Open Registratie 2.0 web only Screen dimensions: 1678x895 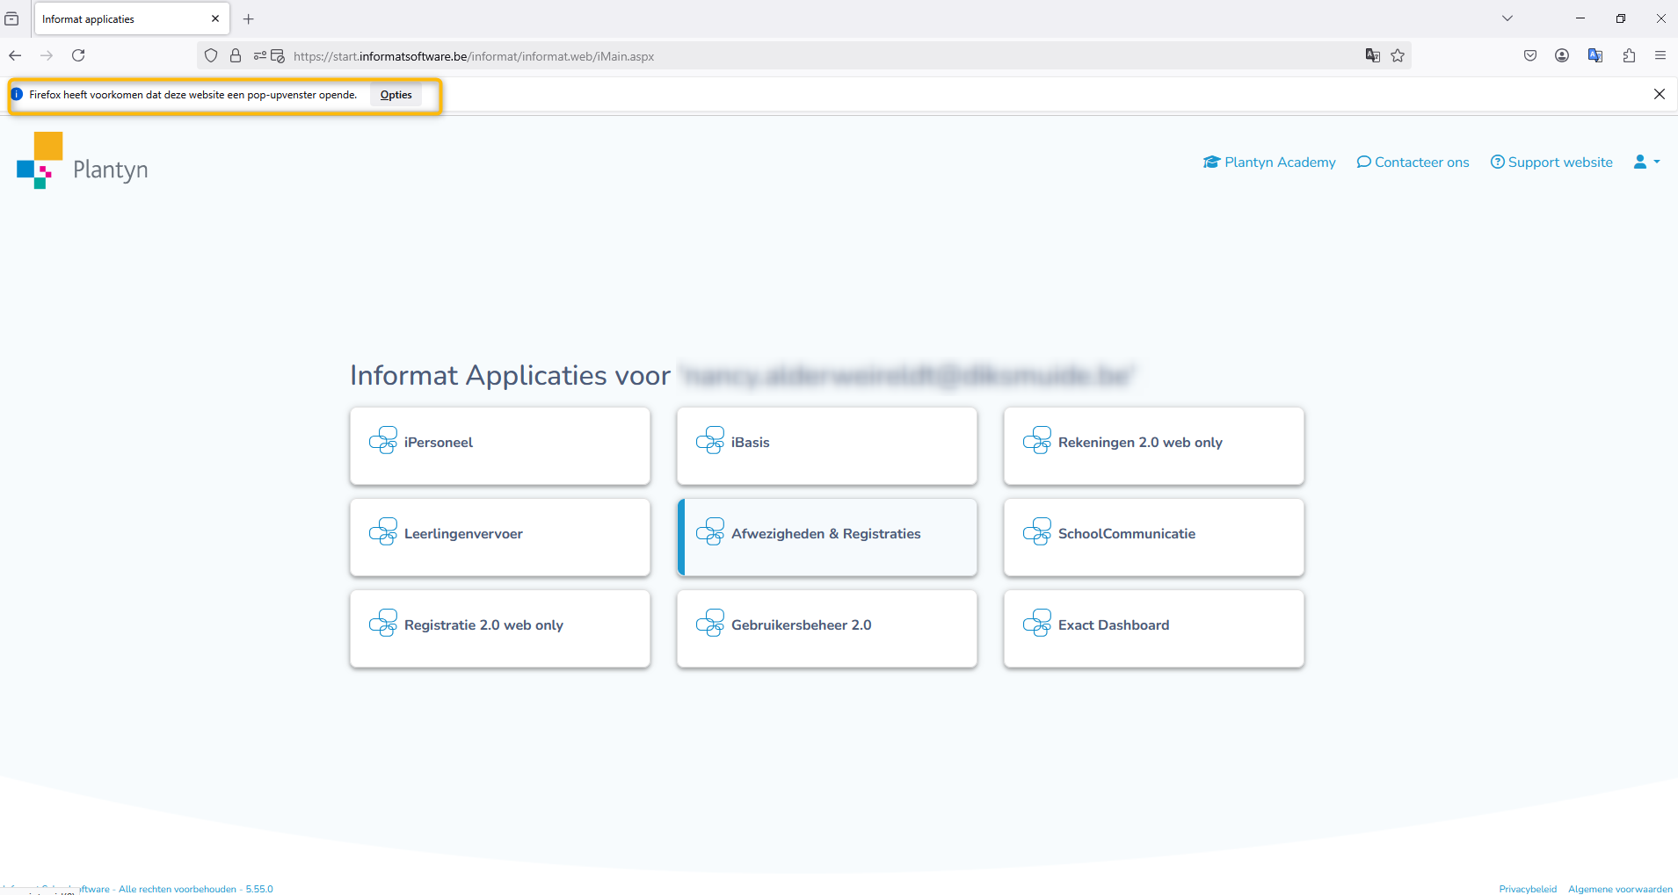coord(500,628)
